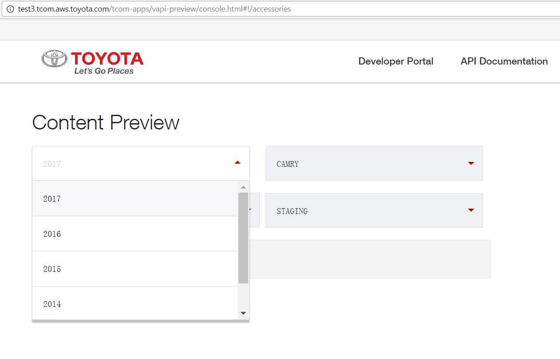Collapse the open year dropdown showing 2017
This screenshot has height=359, width=560.
click(x=141, y=163)
